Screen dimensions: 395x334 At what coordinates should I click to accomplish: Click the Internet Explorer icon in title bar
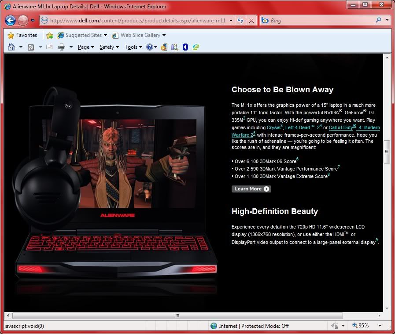point(7,6)
